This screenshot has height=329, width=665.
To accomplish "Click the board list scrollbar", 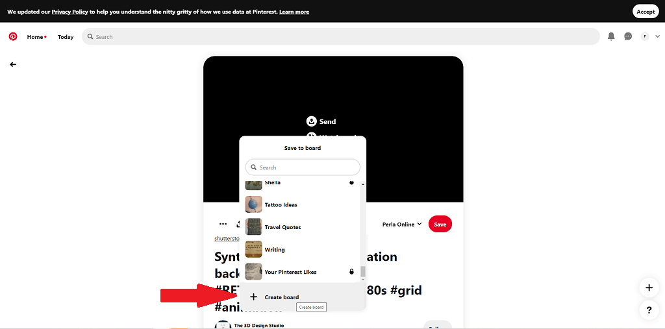I will click(363, 271).
